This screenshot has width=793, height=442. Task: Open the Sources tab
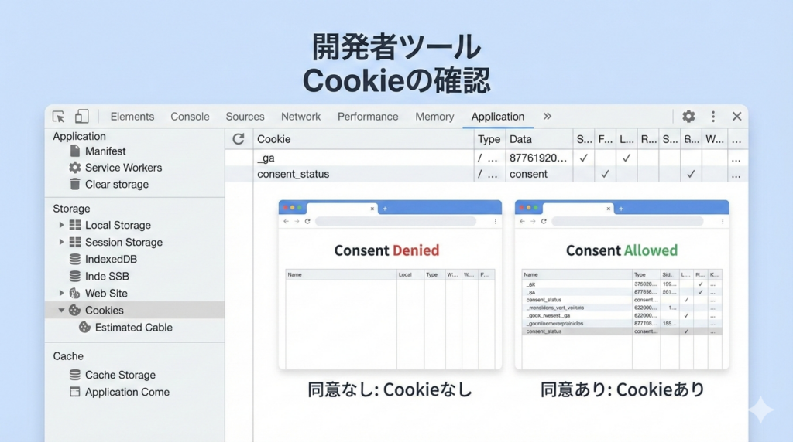click(x=245, y=117)
